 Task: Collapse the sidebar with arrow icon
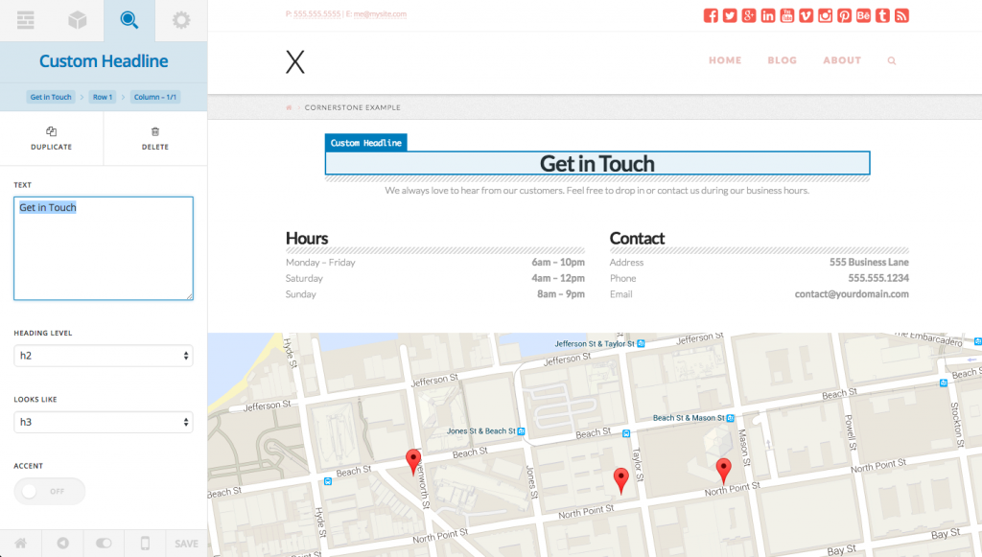[62, 544]
